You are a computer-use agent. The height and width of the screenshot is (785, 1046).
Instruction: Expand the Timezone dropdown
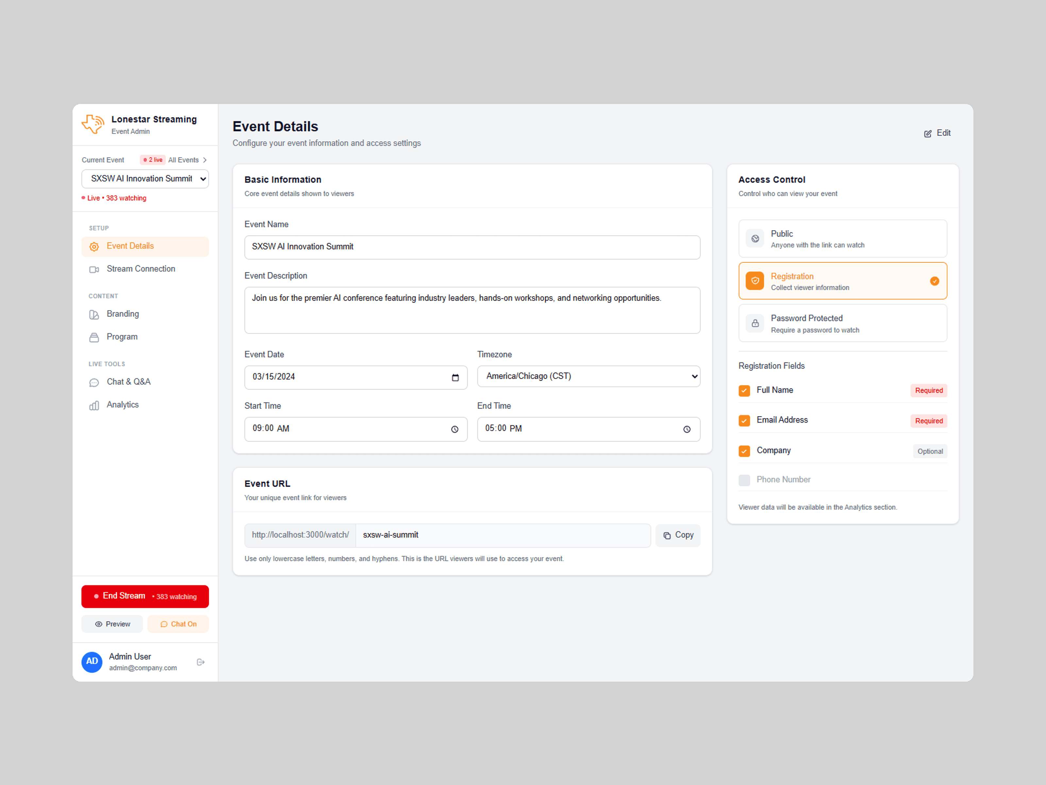tap(588, 377)
